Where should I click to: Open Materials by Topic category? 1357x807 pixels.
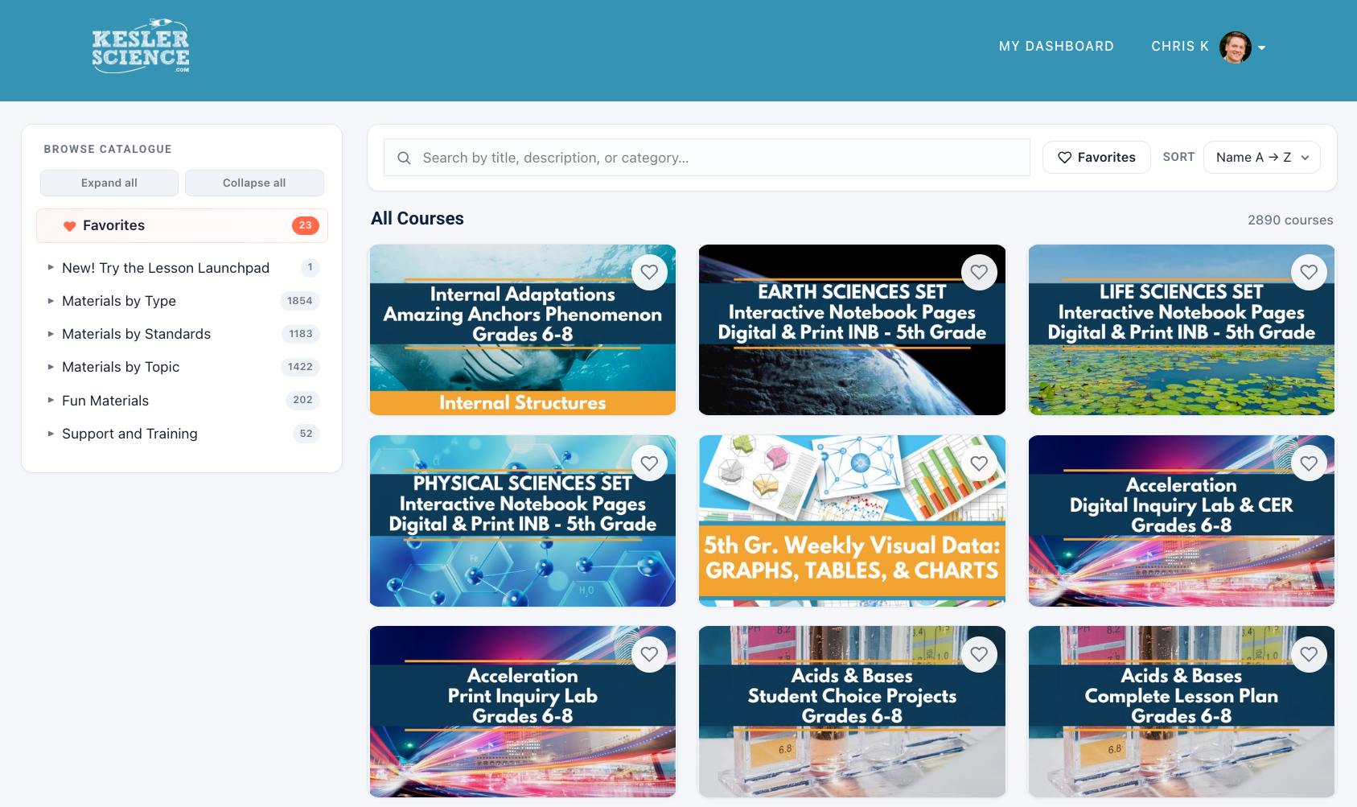(121, 367)
